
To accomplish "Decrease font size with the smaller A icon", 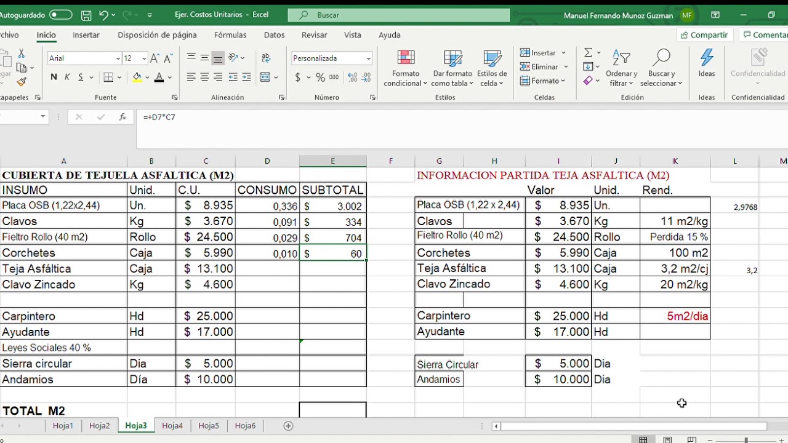I will pos(168,58).
